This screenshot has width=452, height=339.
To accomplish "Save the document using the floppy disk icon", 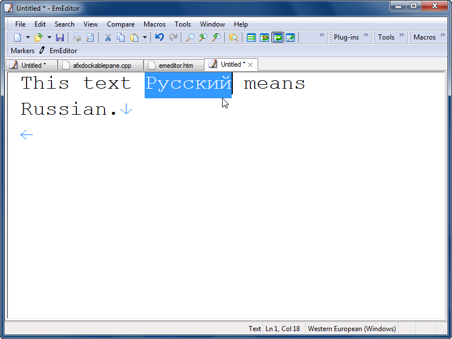I will 60,37.
